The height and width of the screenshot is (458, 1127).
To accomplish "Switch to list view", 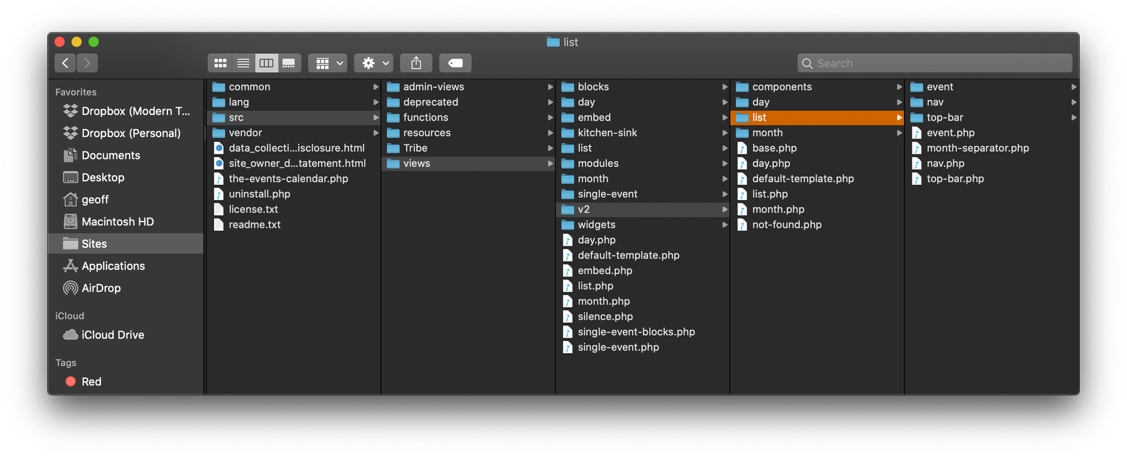I will click(x=243, y=63).
